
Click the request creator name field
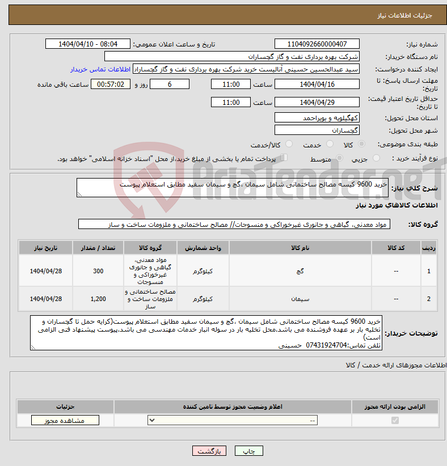pyautogui.click(x=246, y=69)
